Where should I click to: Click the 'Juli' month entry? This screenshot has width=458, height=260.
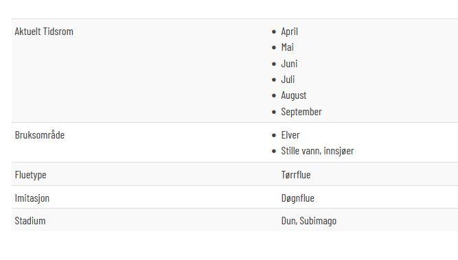tap(288, 80)
